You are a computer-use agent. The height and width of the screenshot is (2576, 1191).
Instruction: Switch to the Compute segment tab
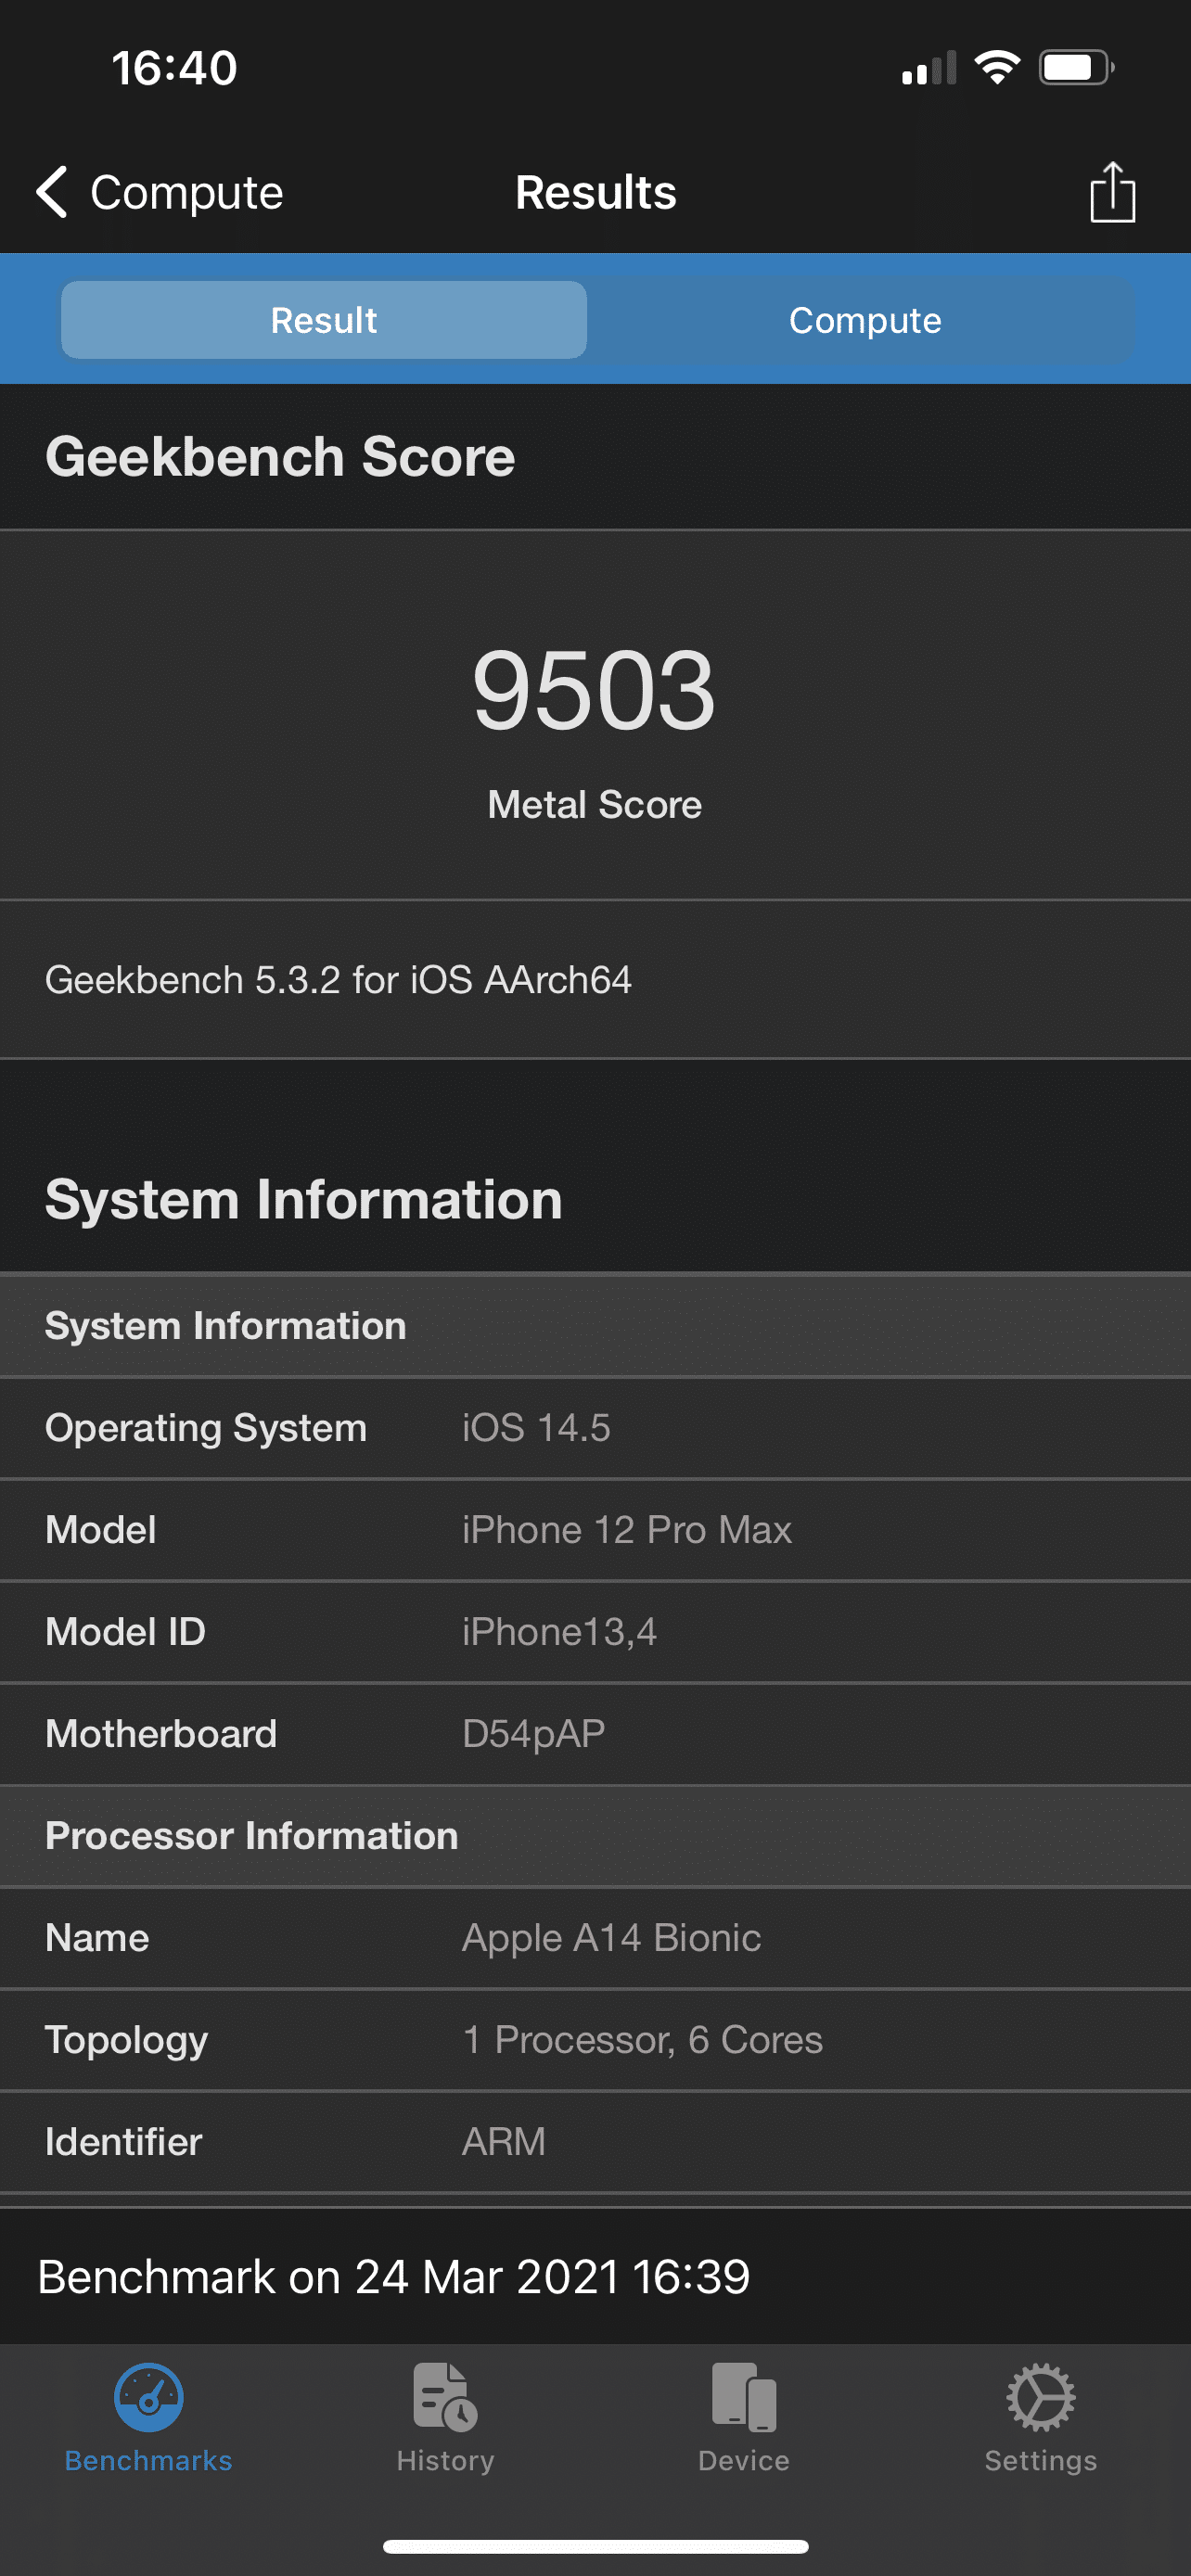865,320
